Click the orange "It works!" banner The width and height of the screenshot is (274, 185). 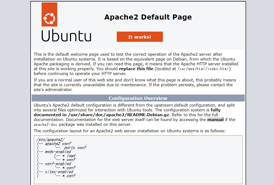click(140, 37)
